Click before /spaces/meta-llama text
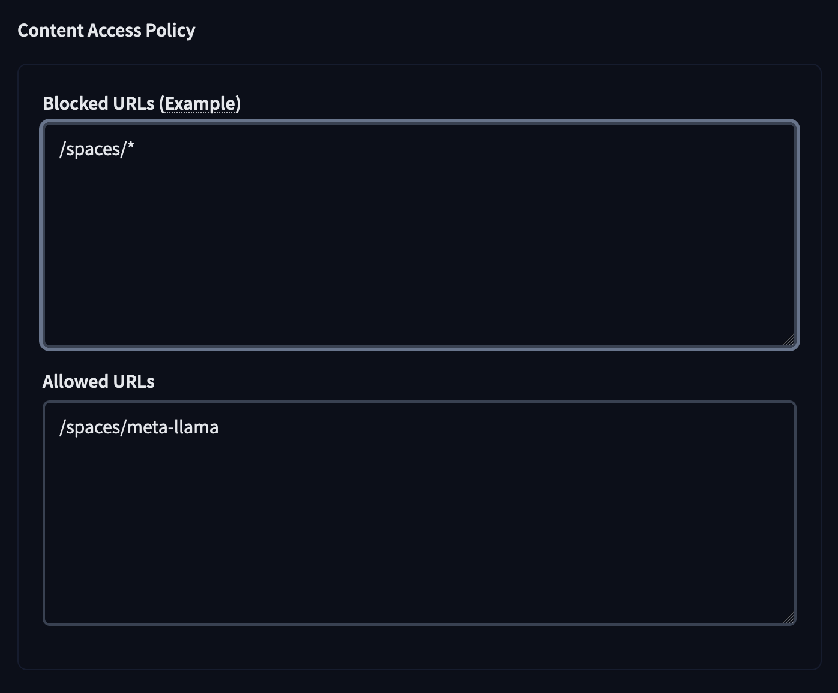Viewport: 838px width, 693px height. [60, 427]
